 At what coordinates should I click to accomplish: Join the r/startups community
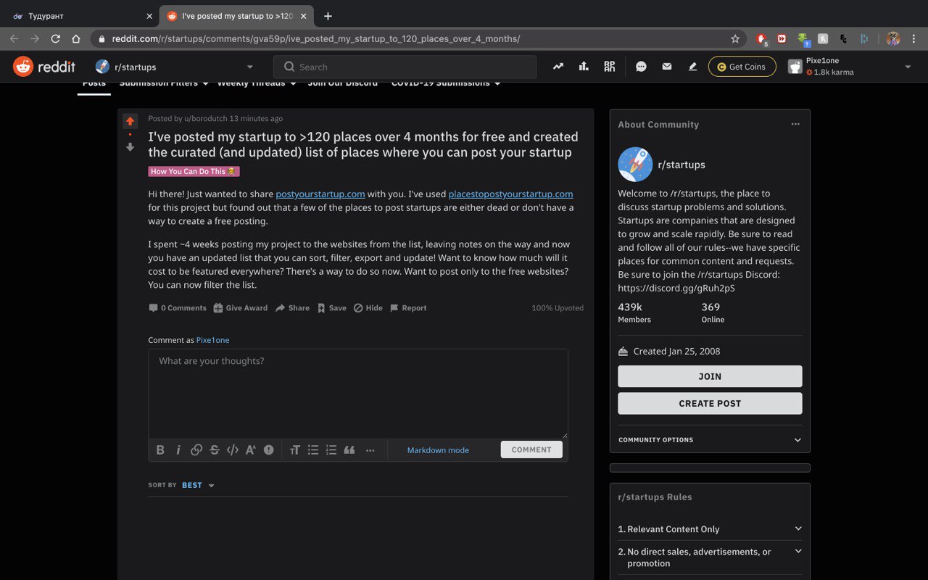(710, 376)
